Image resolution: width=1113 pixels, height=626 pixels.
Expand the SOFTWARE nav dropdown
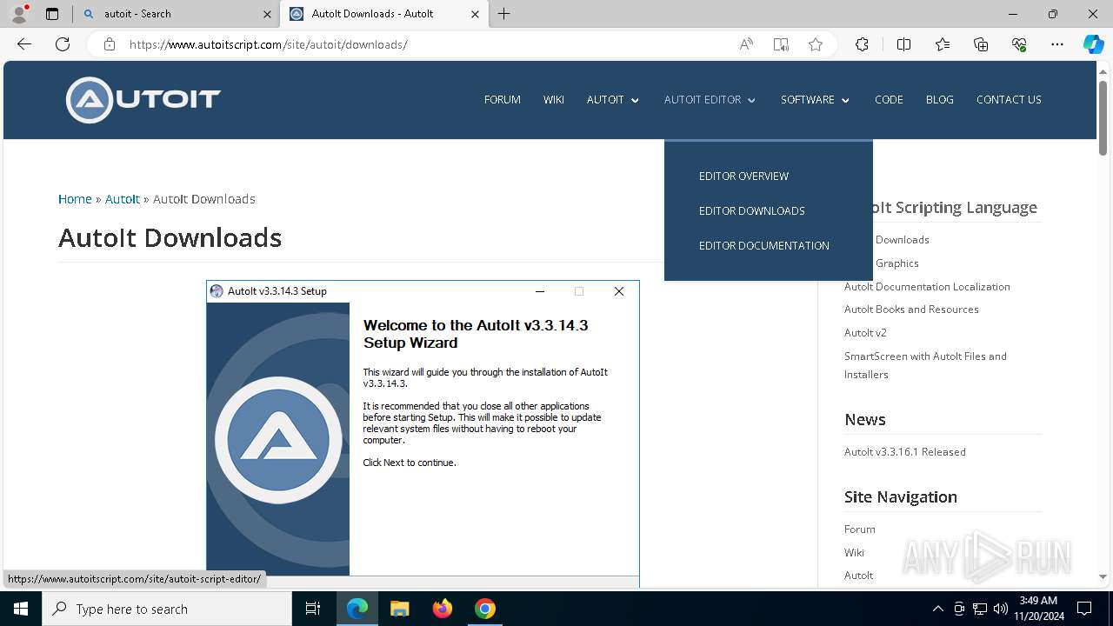coord(815,100)
